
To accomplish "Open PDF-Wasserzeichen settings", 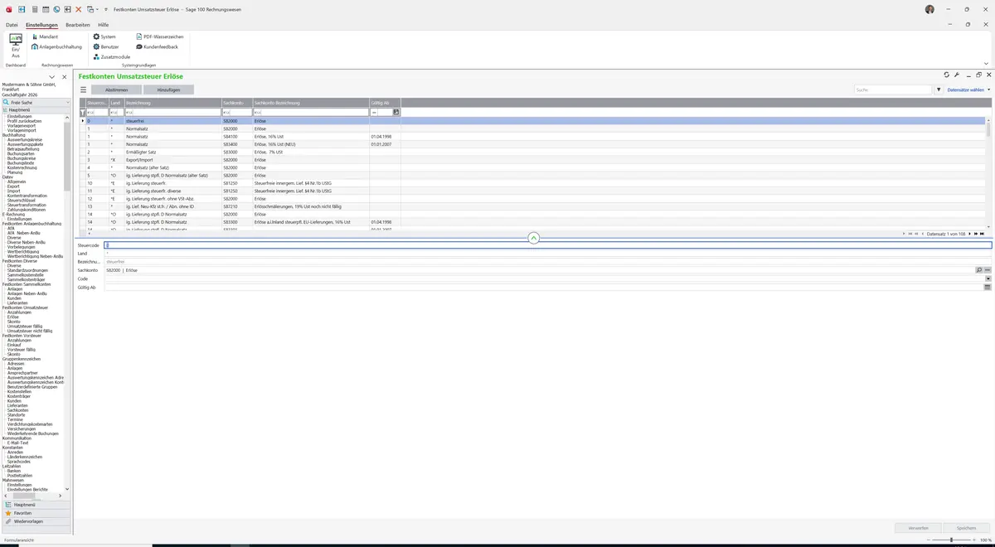I will (159, 36).
